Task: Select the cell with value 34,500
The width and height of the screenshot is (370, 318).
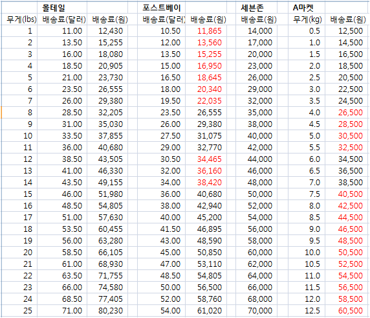Action: (346, 159)
